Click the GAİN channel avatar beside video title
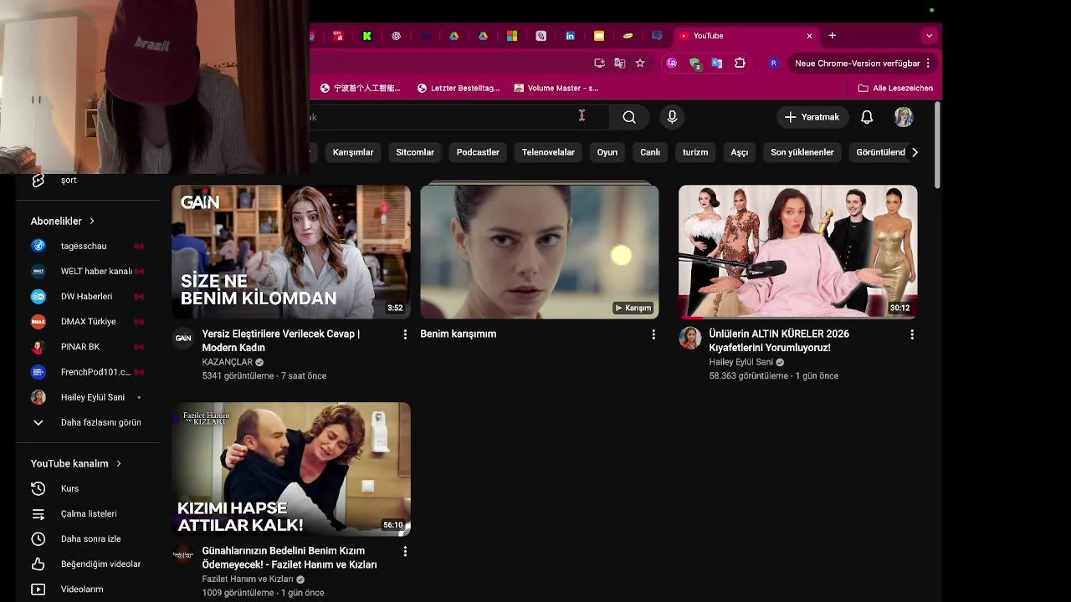 (x=183, y=339)
